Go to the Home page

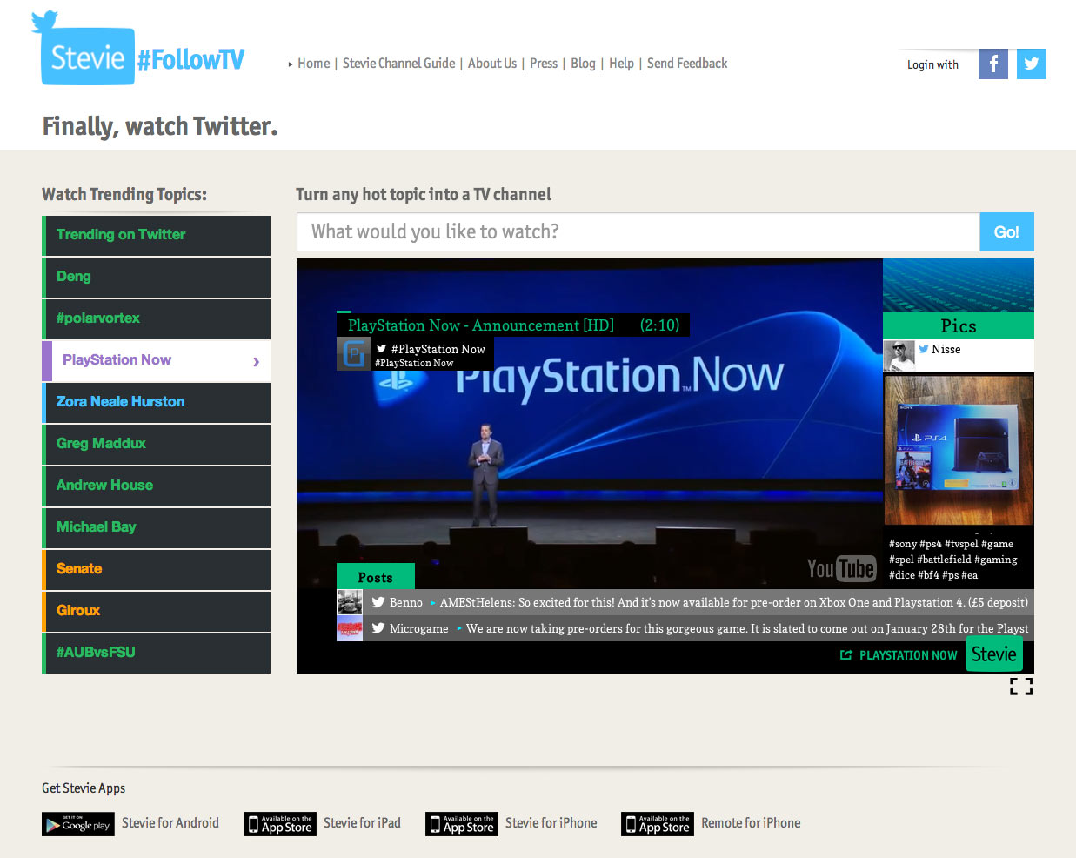pyautogui.click(x=313, y=64)
